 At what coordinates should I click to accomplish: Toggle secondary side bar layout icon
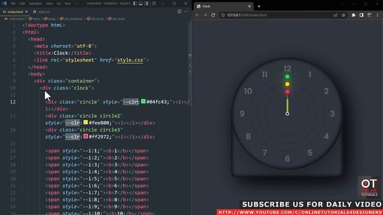(x=146, y=4)
